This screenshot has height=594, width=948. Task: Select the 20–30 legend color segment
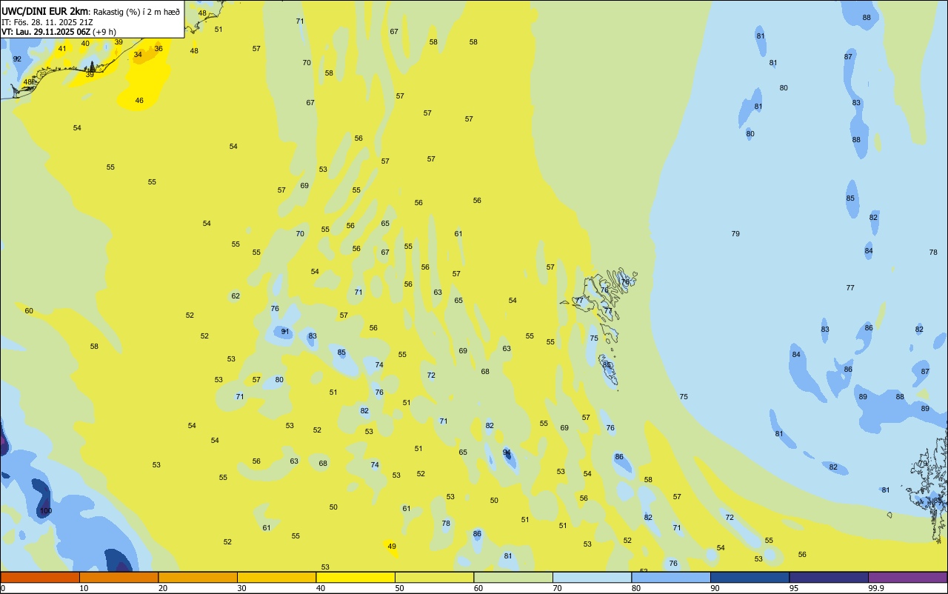198,577
